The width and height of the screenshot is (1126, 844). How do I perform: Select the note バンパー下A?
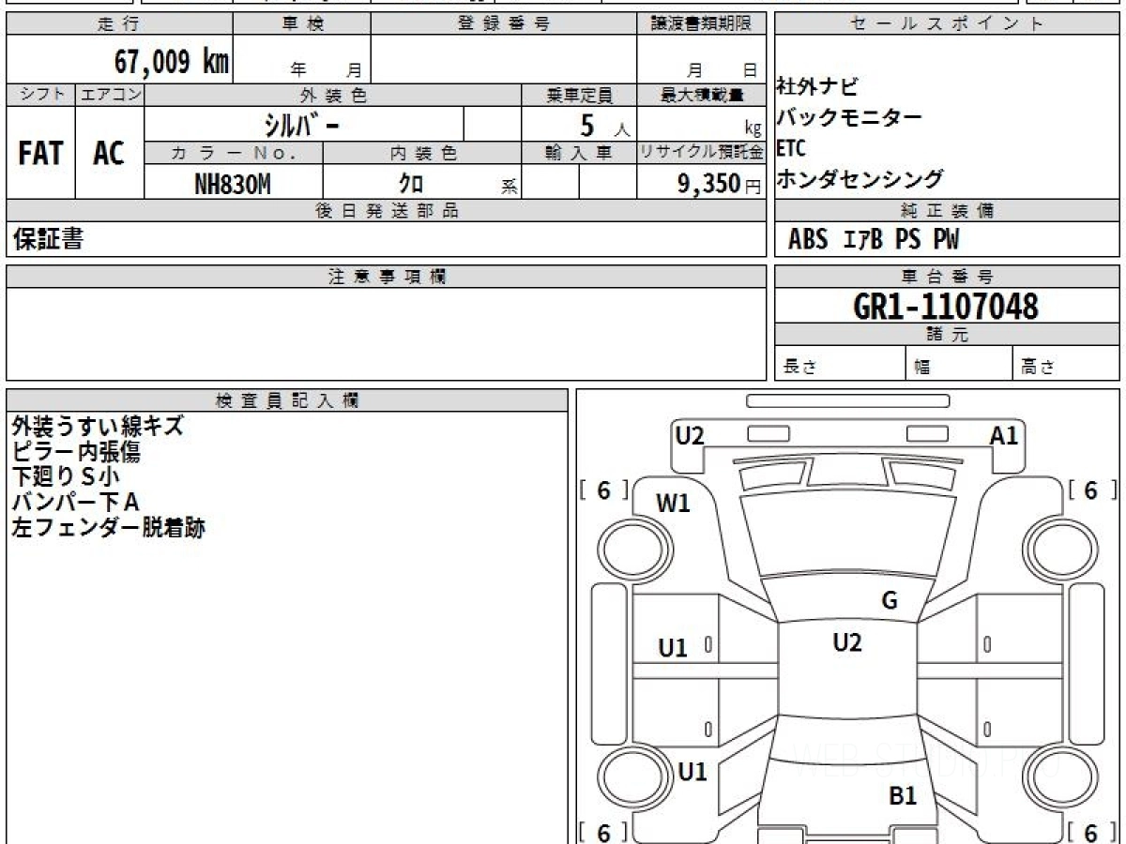coord(75,503)
